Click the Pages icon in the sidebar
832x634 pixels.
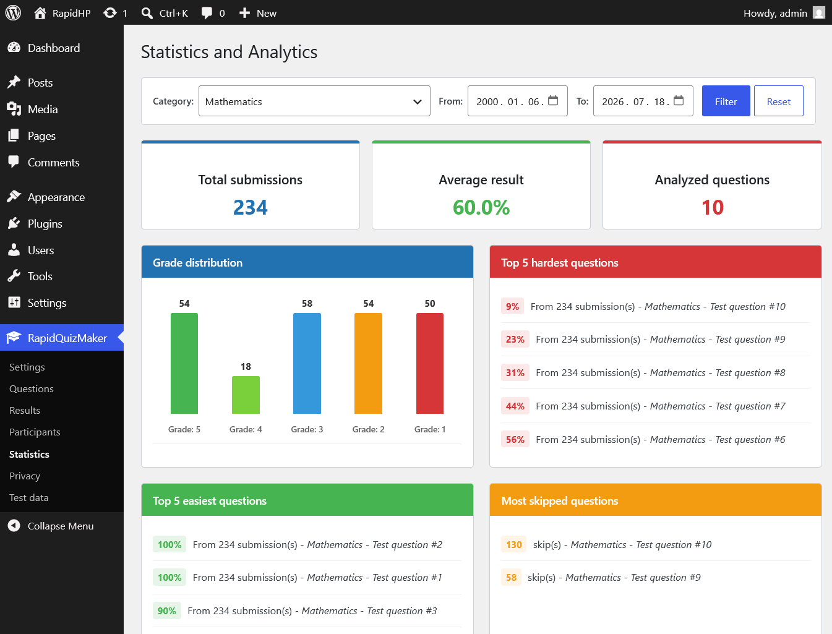coord(14,135)
